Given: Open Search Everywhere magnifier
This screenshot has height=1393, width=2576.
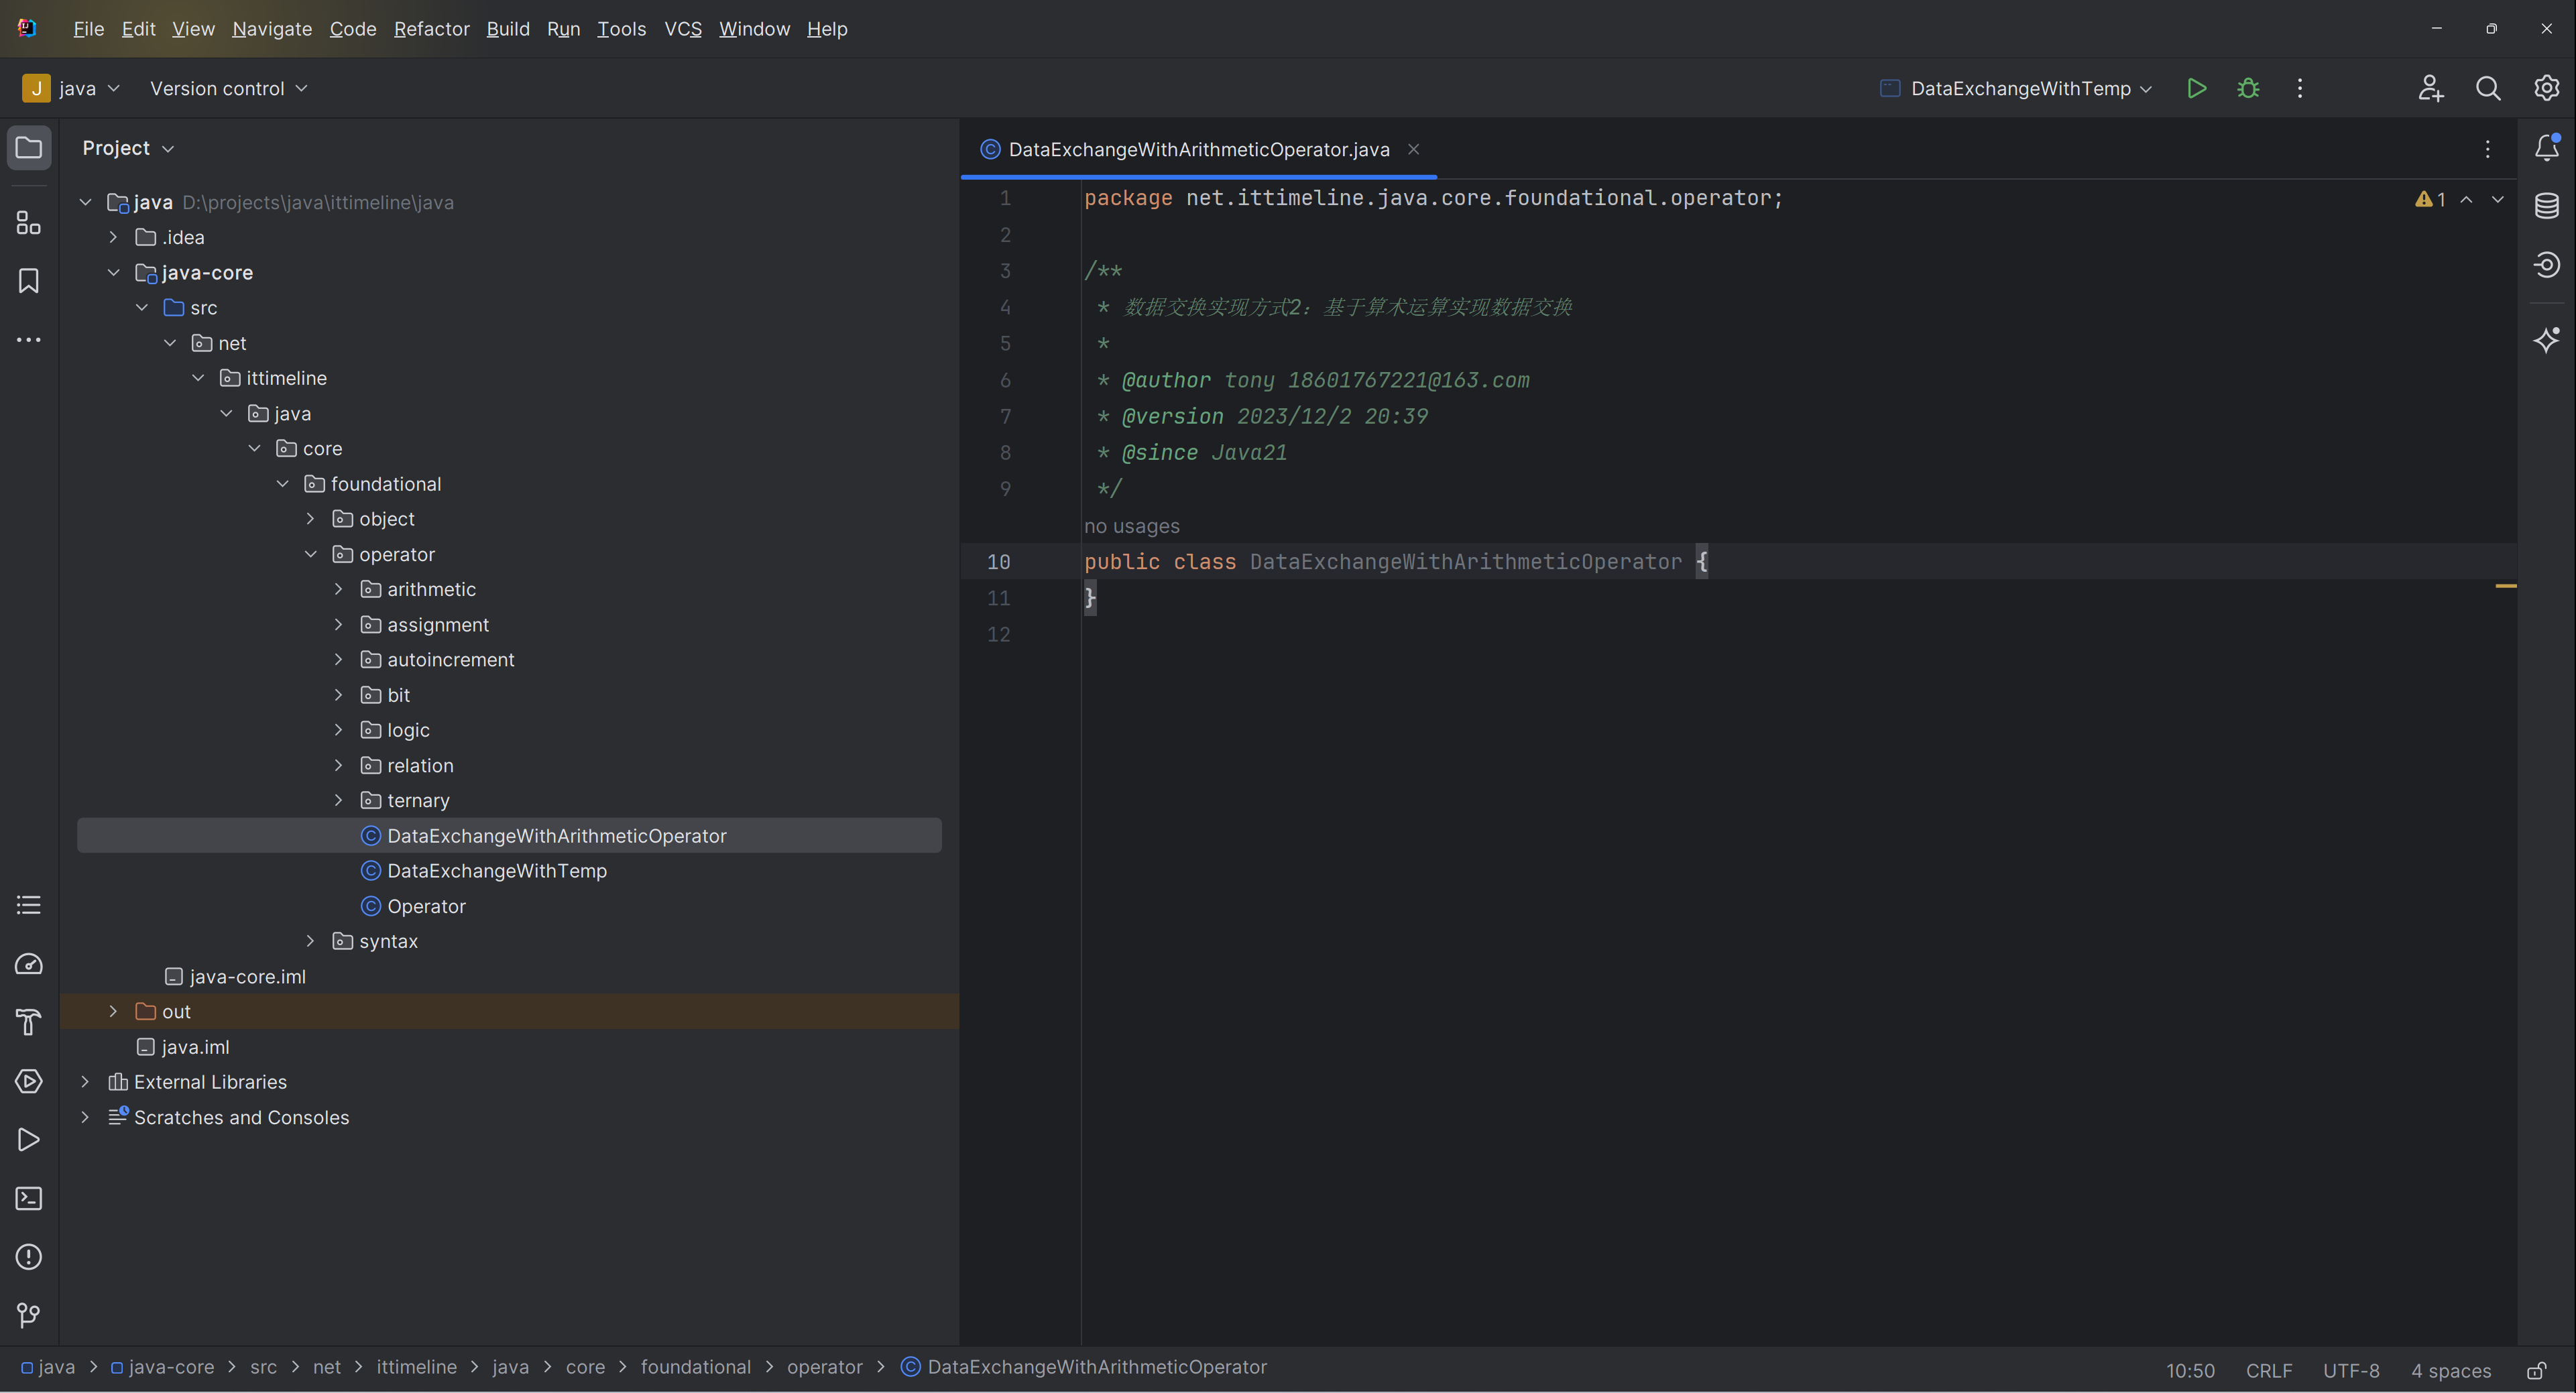Looking at the screenshot, I should coord(2488,88).
